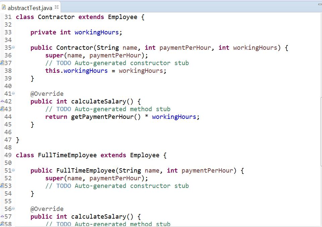Click line number 47 in the gutter
Viewport: 322px width, 227px height.
coord(8,140)
